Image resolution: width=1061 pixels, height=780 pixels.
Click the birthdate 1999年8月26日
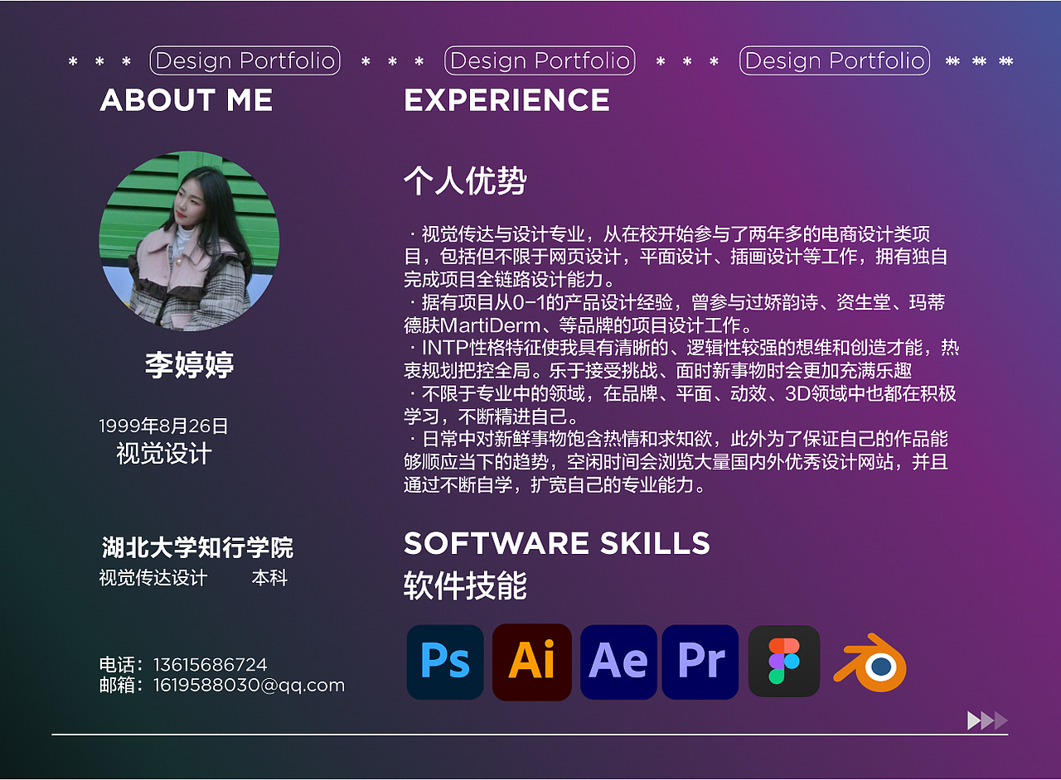coord(163,426)
